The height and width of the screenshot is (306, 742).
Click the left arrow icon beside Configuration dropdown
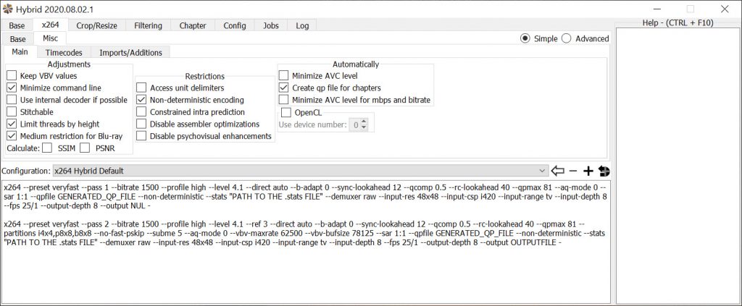point(557,171)
